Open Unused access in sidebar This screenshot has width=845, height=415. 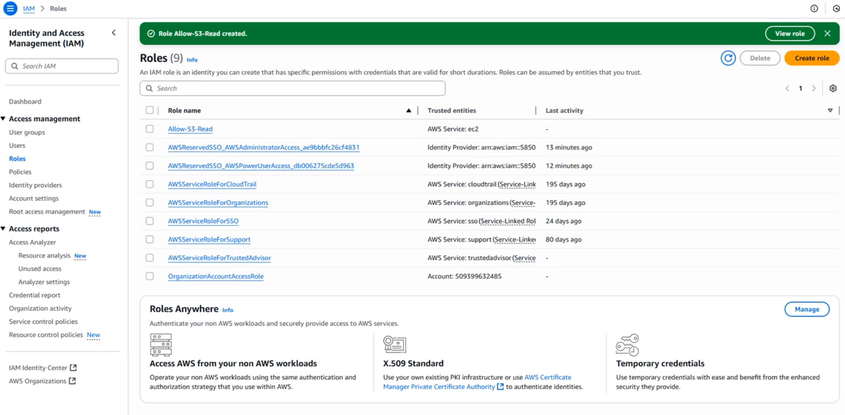point(40,269)
